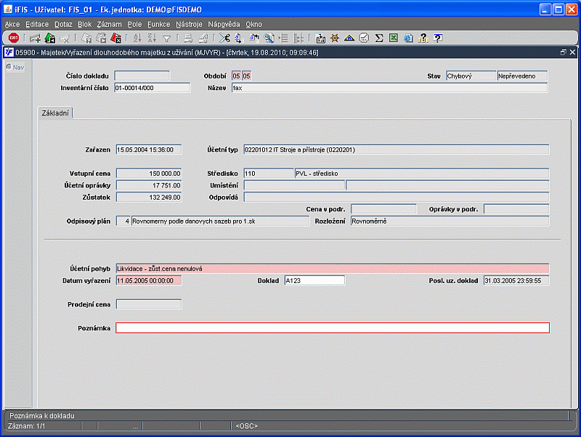The height and width of the screenshot is (437, 581).
Task: Click the magnifier search toolbar icon
Action: pos(269,38)
